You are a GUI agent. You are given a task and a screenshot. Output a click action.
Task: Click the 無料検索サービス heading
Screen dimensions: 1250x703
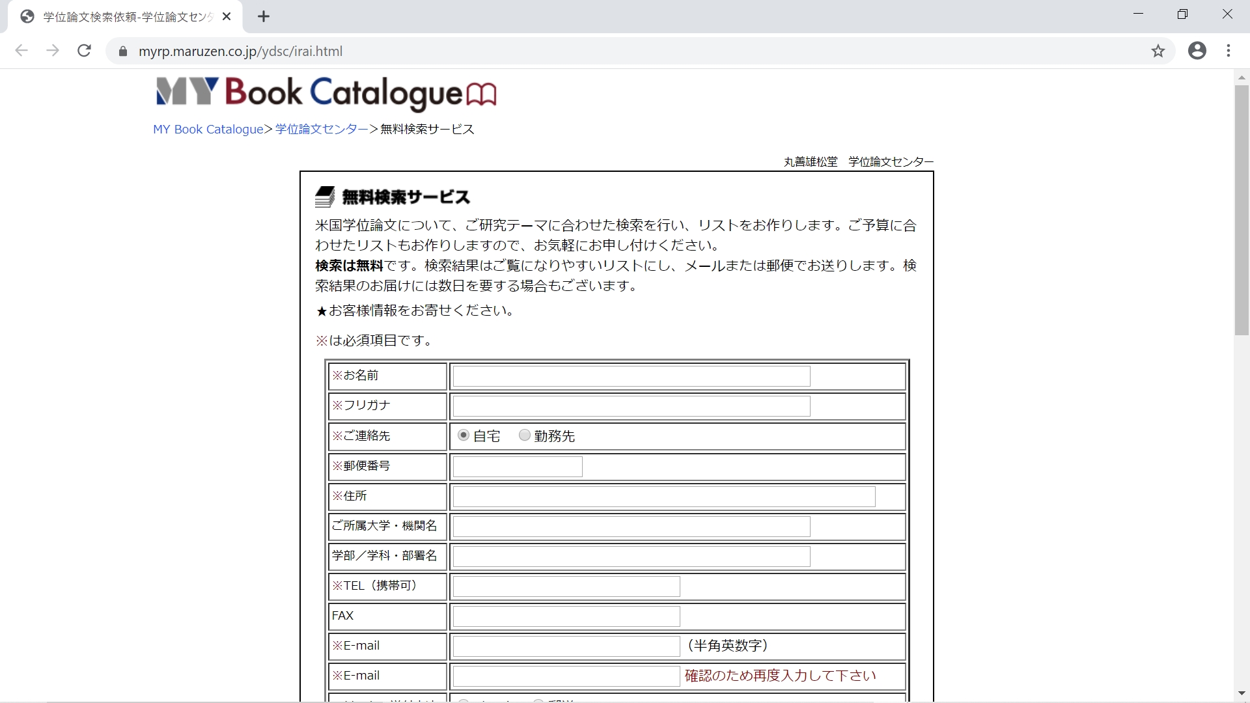point(406,197)
